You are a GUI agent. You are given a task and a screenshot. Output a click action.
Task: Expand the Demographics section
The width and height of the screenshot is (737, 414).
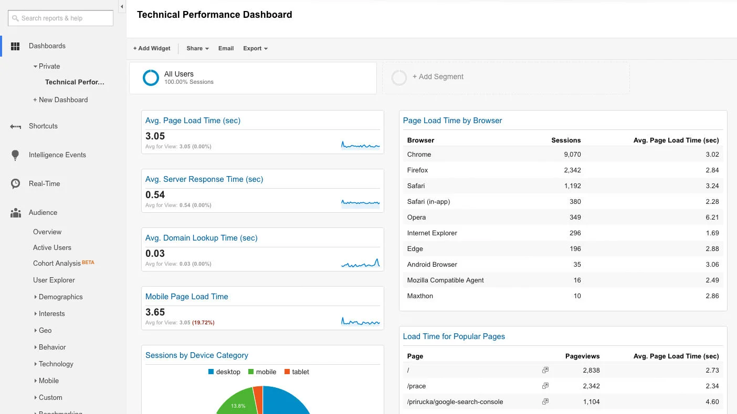[x=59, y=297]
